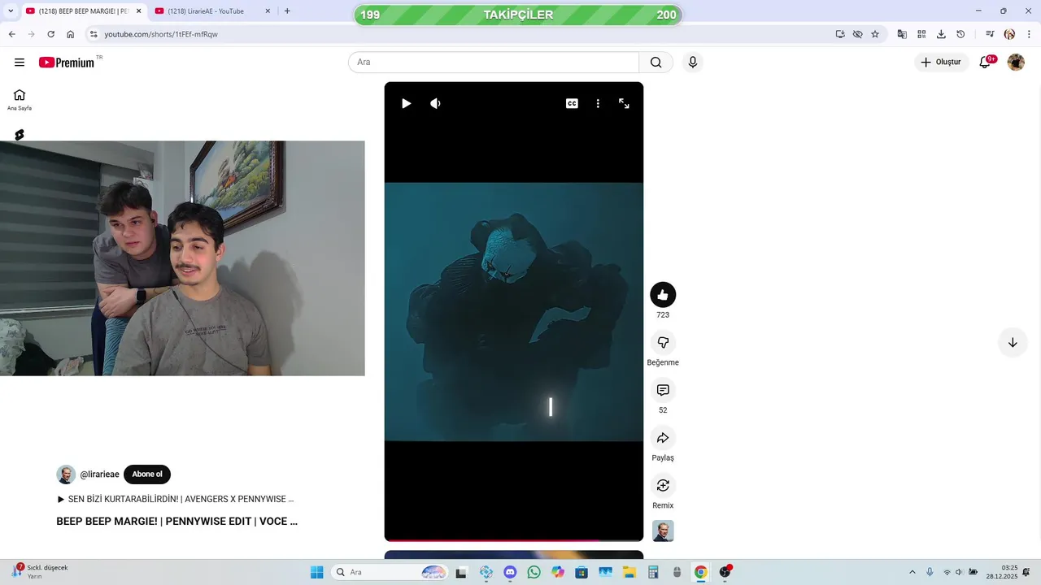Open the Windows Start menu
The width and height of the screenshot is (1041, 585).
pyautogui.click(x=316, y=572)
